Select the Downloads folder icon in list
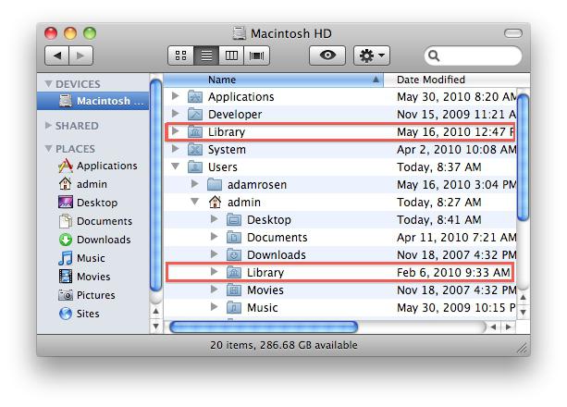 tap(234, 254)
